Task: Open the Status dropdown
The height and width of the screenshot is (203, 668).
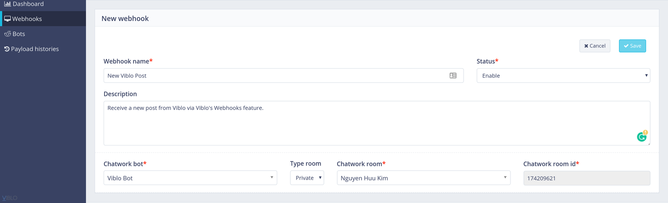Action: coord(563,76)
